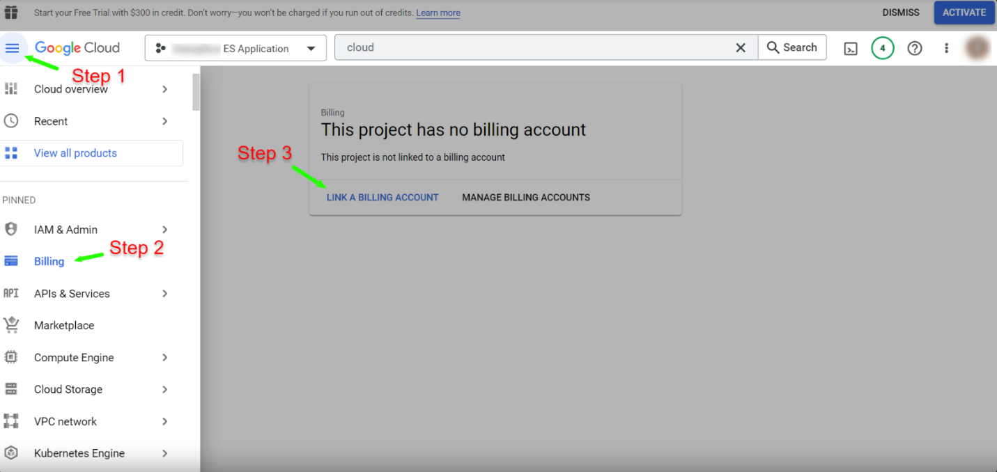Open the three-dot more options menu
997x472 pixels.
[x=946, y=48]
